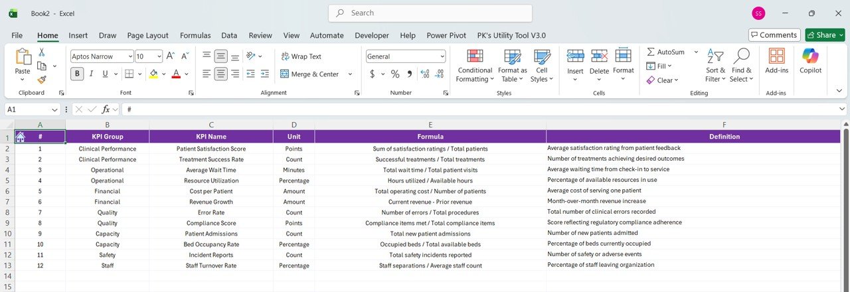Click the green Share button
The image size is (850, 292).
pos(824,35)
